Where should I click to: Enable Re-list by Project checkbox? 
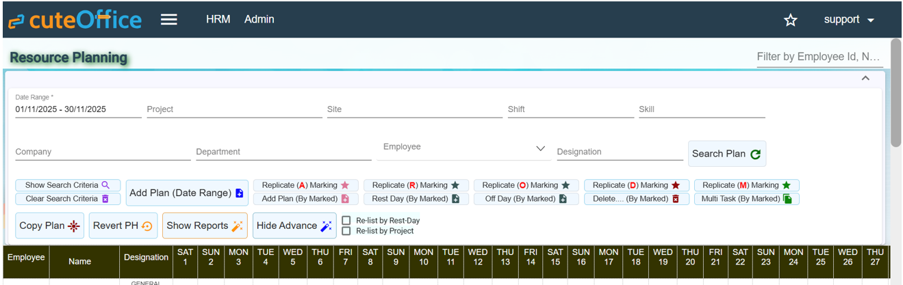[346, 231]
